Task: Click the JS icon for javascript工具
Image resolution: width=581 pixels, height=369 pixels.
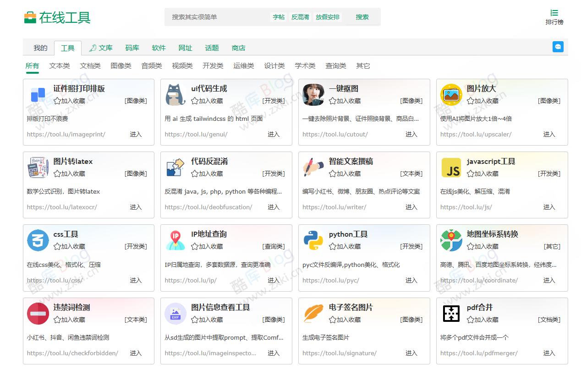Action: click(451, 168)
